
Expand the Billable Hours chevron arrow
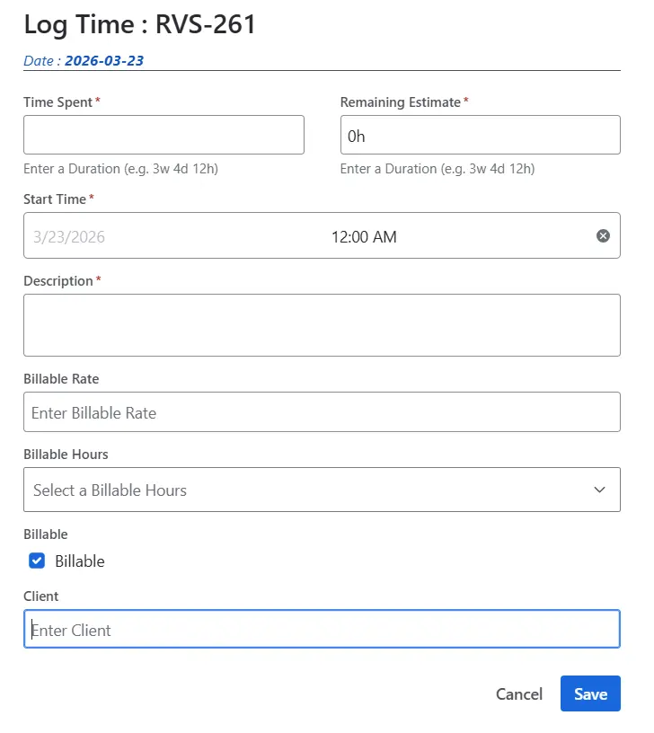pyautogui.click(x=599, y=490)
